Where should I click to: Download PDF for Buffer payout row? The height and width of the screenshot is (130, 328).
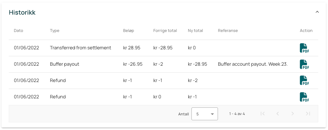304,64
